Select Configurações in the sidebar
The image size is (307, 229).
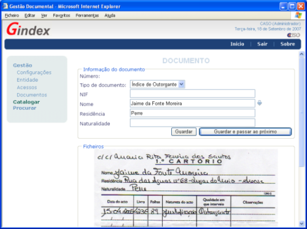pos(34,72)
